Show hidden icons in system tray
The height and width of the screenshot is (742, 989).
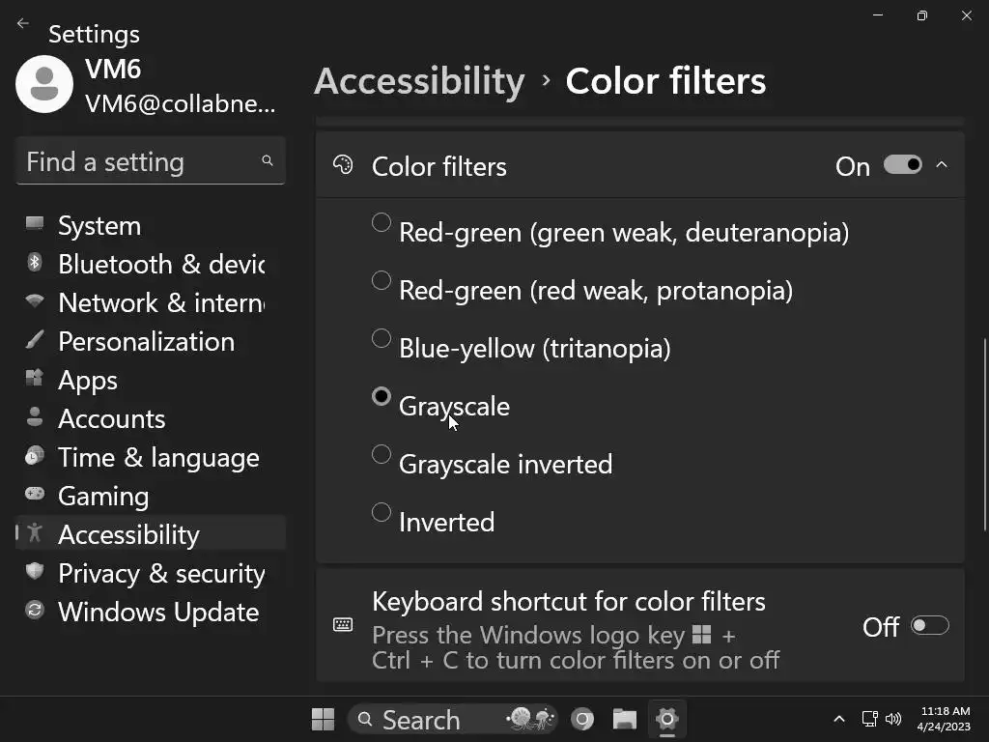pos(838,719)
